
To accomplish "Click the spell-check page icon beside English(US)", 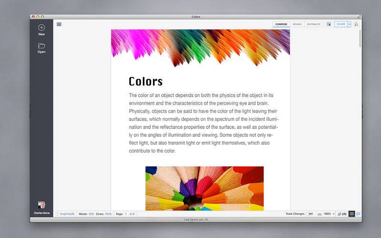I will tap(57, 214).
